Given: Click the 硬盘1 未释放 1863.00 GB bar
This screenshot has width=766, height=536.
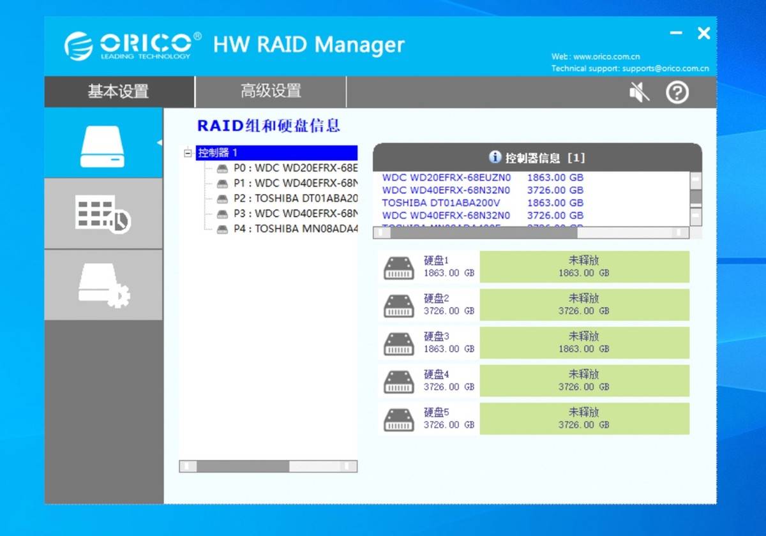Looking at the screenshot, I should (x=584, y=267).
